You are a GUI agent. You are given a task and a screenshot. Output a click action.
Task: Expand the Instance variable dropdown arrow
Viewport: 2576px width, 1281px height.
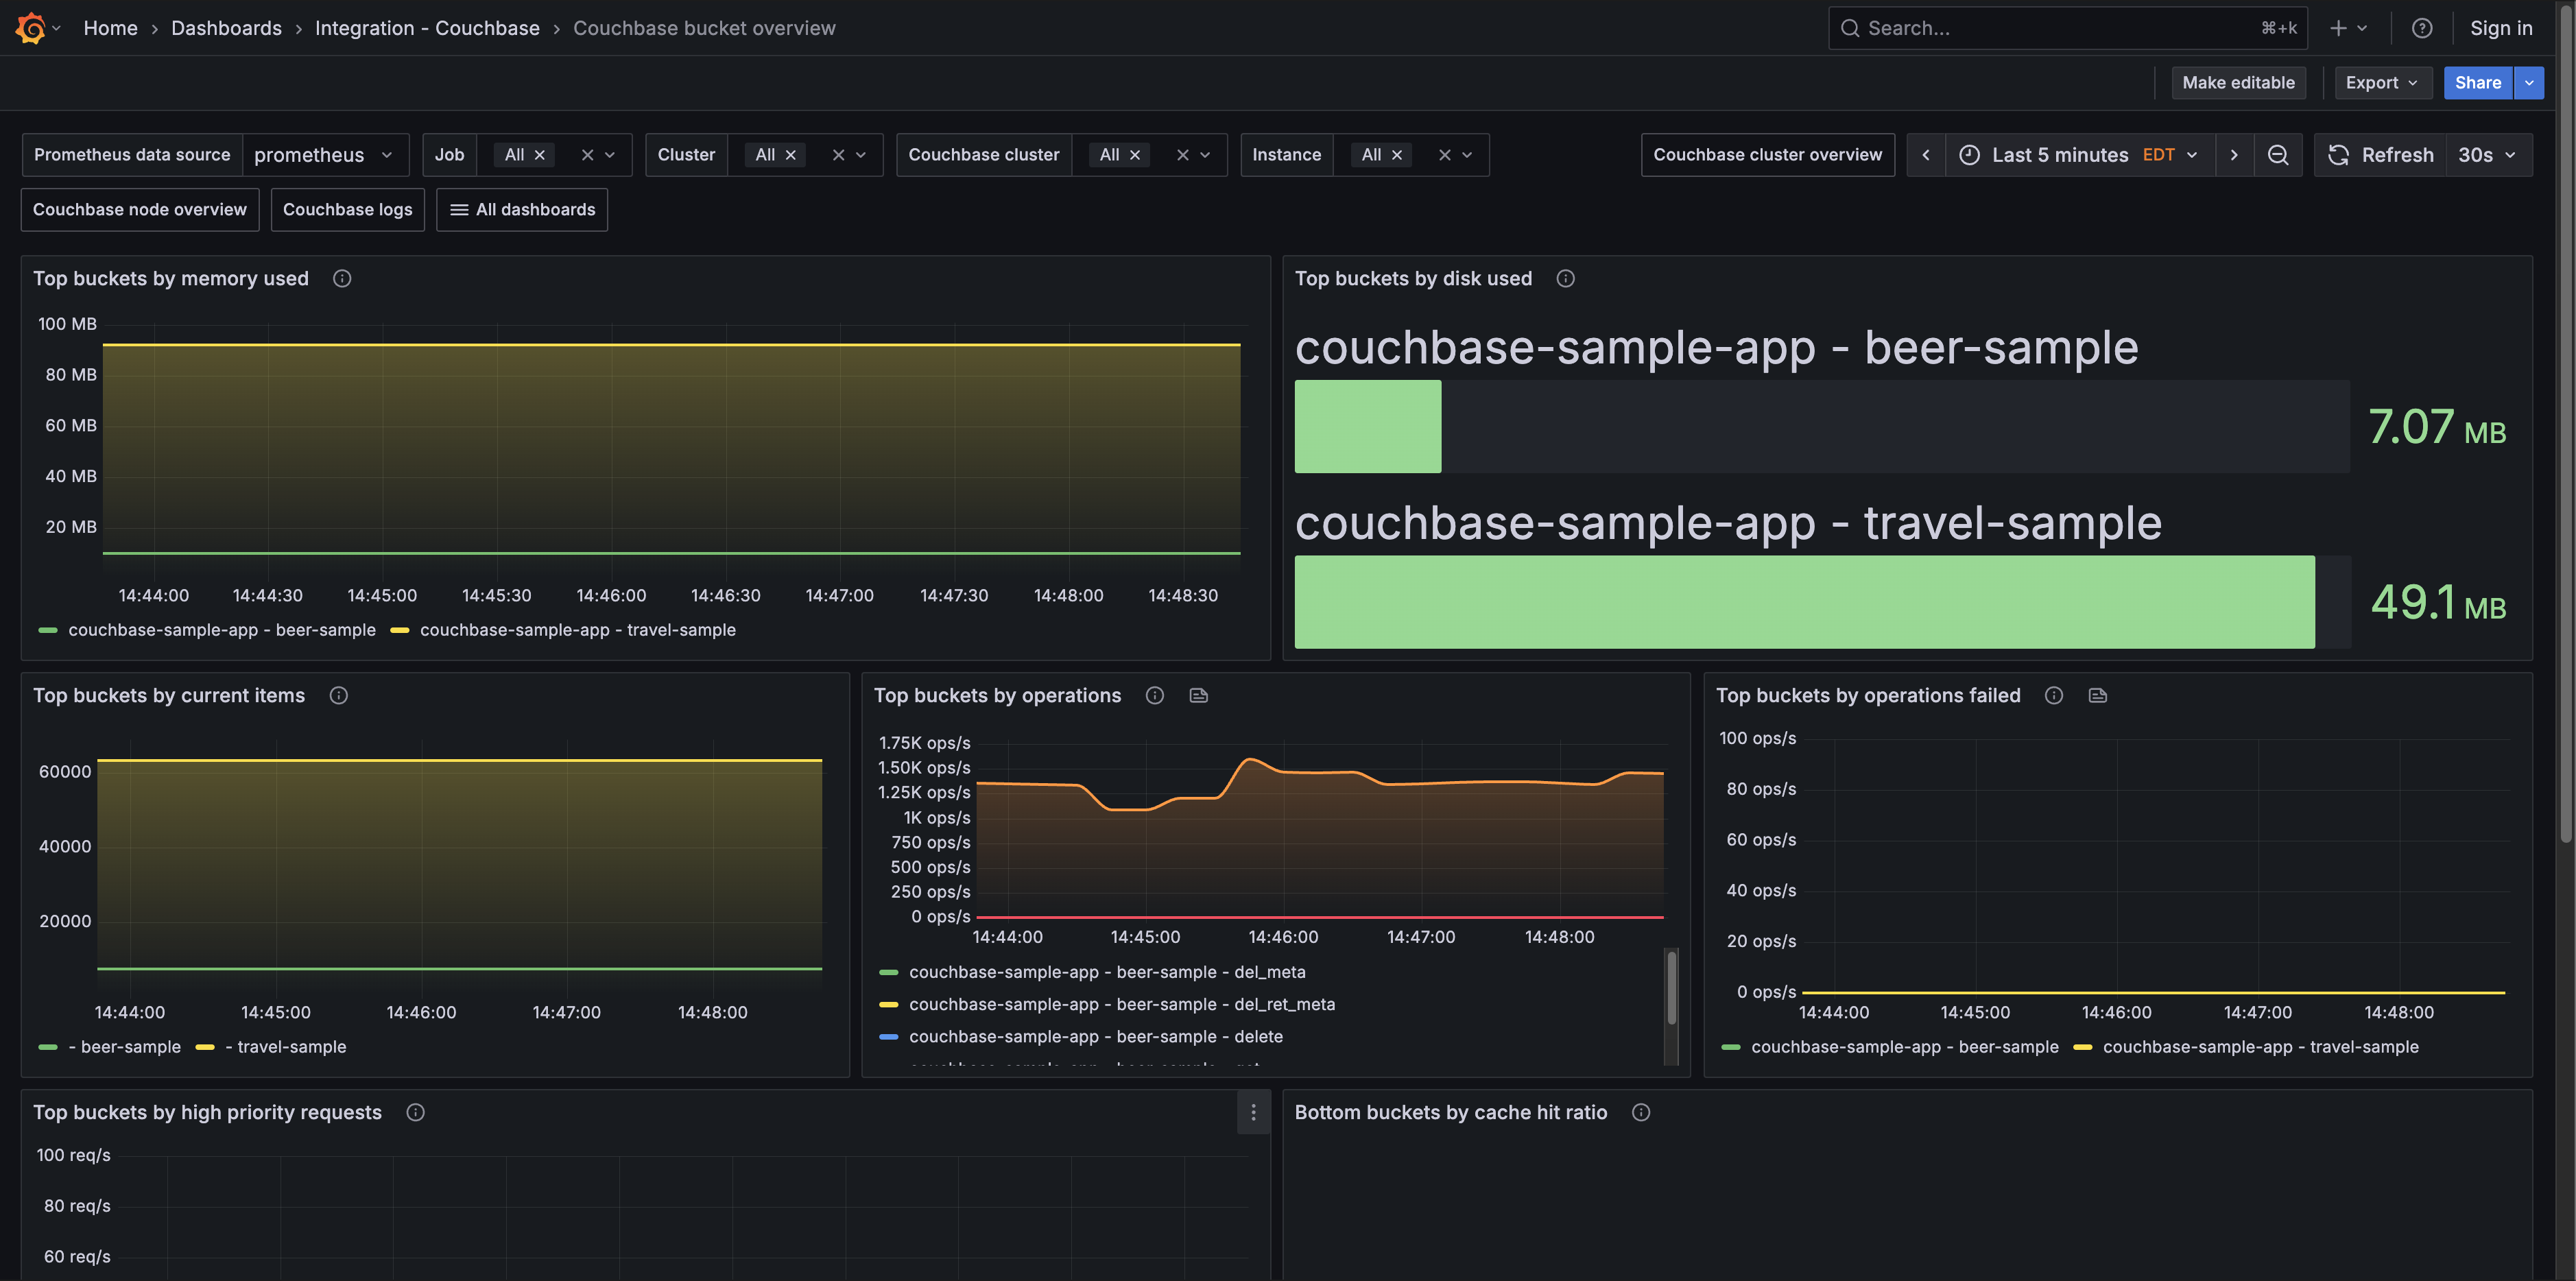click(1467, 155)
